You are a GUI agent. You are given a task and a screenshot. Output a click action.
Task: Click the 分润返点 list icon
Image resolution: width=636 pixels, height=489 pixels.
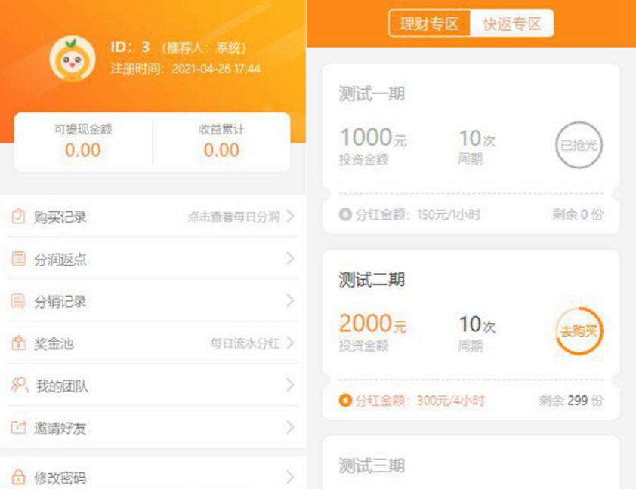click(x=18, y=259)
